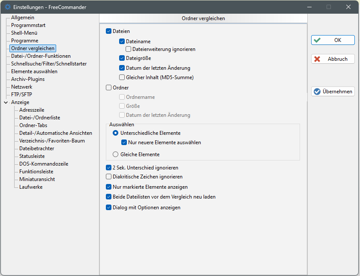Viewport: 360px width, 276px height.
Task: Enable Diakritische Zeichen ignorieren
Action: [108, 177]
